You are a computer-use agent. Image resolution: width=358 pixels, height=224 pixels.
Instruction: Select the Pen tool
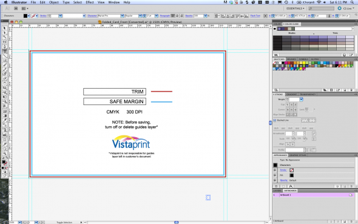pyautogui.click(x=5, y=46)
